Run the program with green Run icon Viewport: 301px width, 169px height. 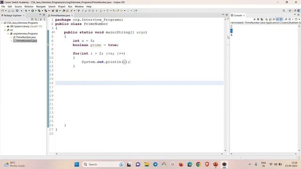(x=32, y=11)
